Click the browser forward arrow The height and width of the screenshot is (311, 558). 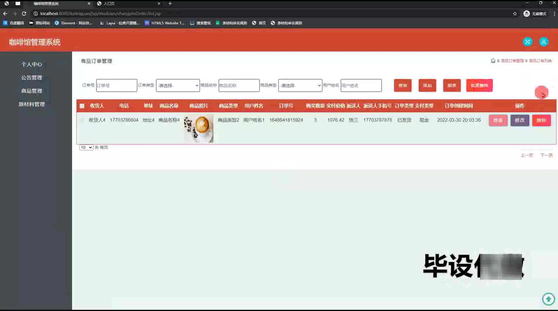coord(15,14)
